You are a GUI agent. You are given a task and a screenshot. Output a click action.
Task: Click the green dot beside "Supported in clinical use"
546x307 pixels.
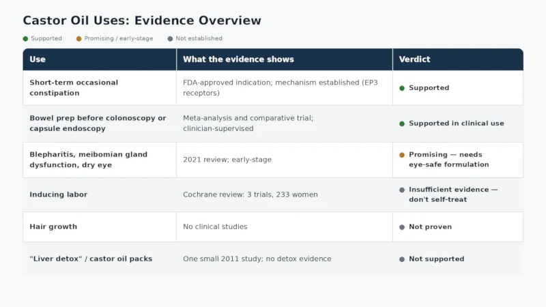[x=402, y=123]
